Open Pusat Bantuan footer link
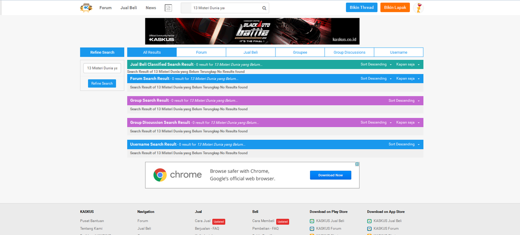The width and height of the screenshot is (520, 235). pos(92,221)
